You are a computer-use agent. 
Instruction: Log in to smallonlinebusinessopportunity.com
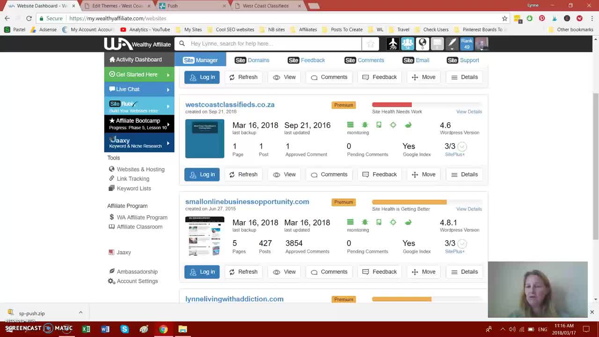pos(202,271)
